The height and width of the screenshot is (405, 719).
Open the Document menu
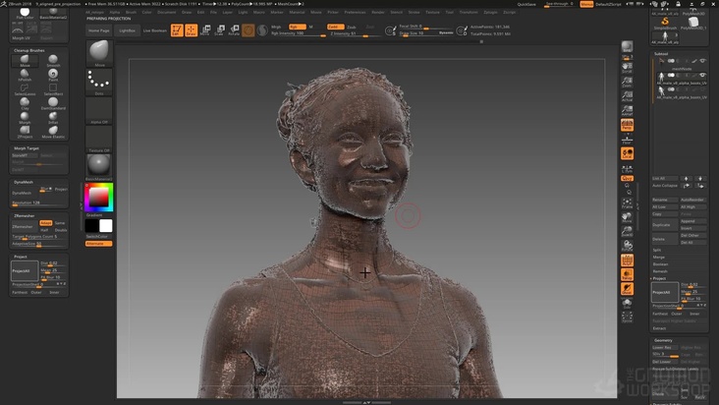click(x=166, y=13)
